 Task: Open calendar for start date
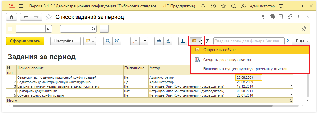click(x=49, y=29)
